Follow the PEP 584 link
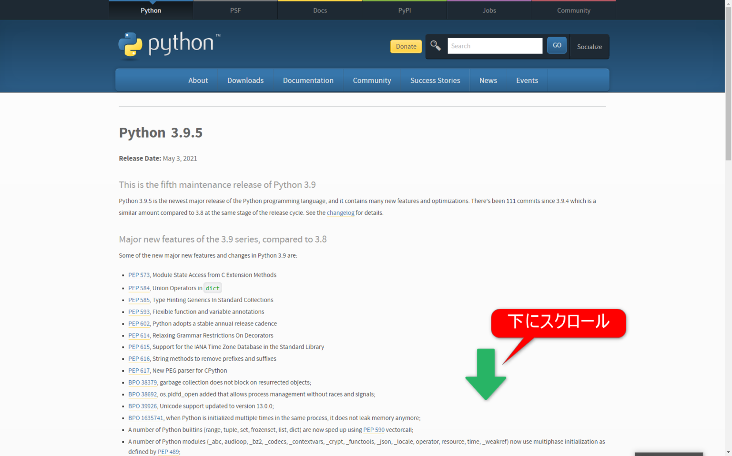This screenshot has height=456, width=732. tap(139, 288)
